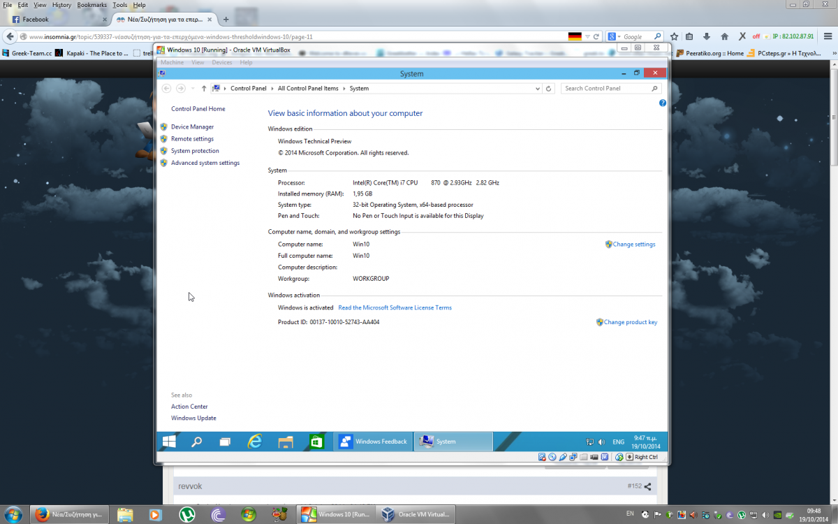The width and height of the screenshot is (838, 524).
Task: Open Peeratiko.org :: Home bookmark
Action: coord(710,53)
